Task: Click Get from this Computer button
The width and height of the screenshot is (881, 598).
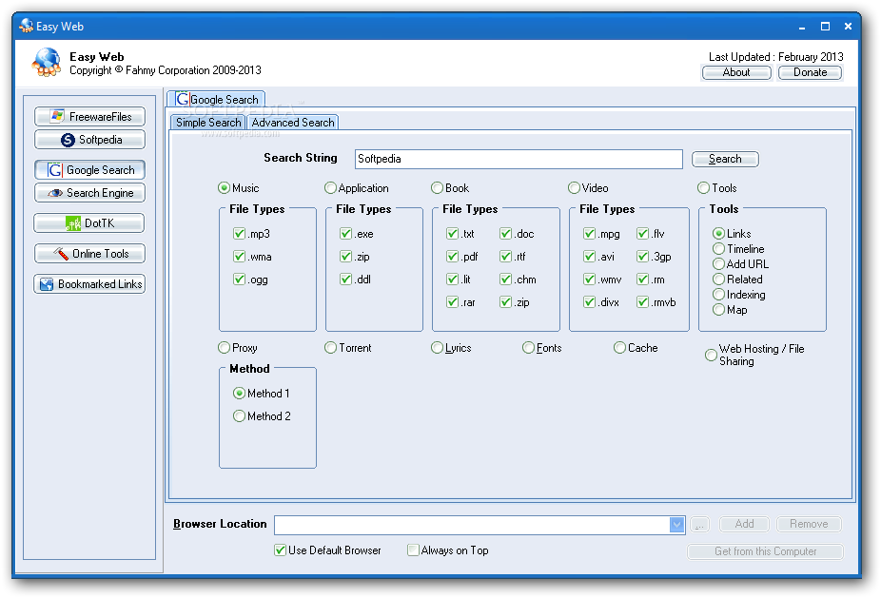Action: (765, 552)
